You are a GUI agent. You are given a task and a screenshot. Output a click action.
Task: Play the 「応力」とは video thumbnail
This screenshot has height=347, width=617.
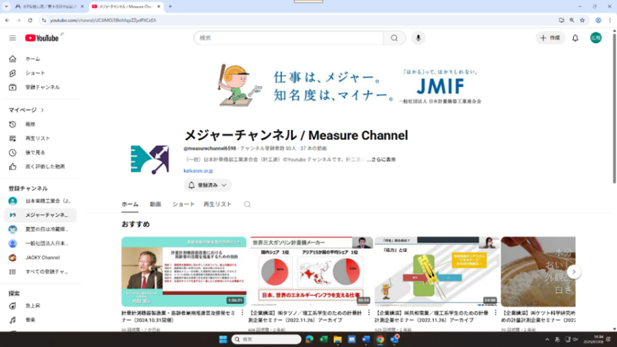437,272
